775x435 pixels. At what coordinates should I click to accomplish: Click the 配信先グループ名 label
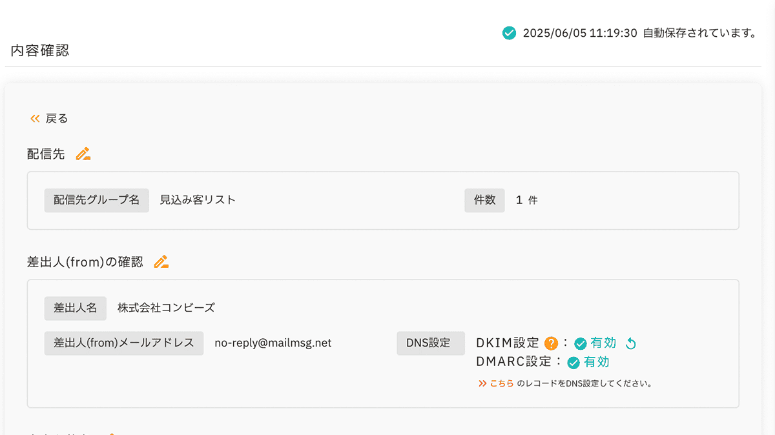pos(96,200)
